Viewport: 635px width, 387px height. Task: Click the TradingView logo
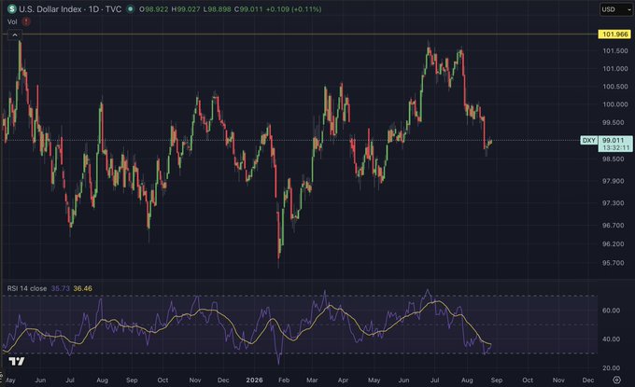pos(17,361)
